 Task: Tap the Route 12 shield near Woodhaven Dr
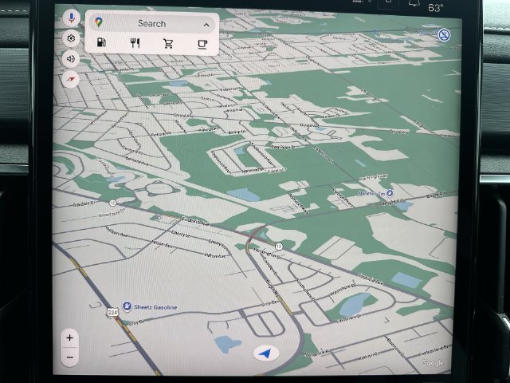[112, 203]
